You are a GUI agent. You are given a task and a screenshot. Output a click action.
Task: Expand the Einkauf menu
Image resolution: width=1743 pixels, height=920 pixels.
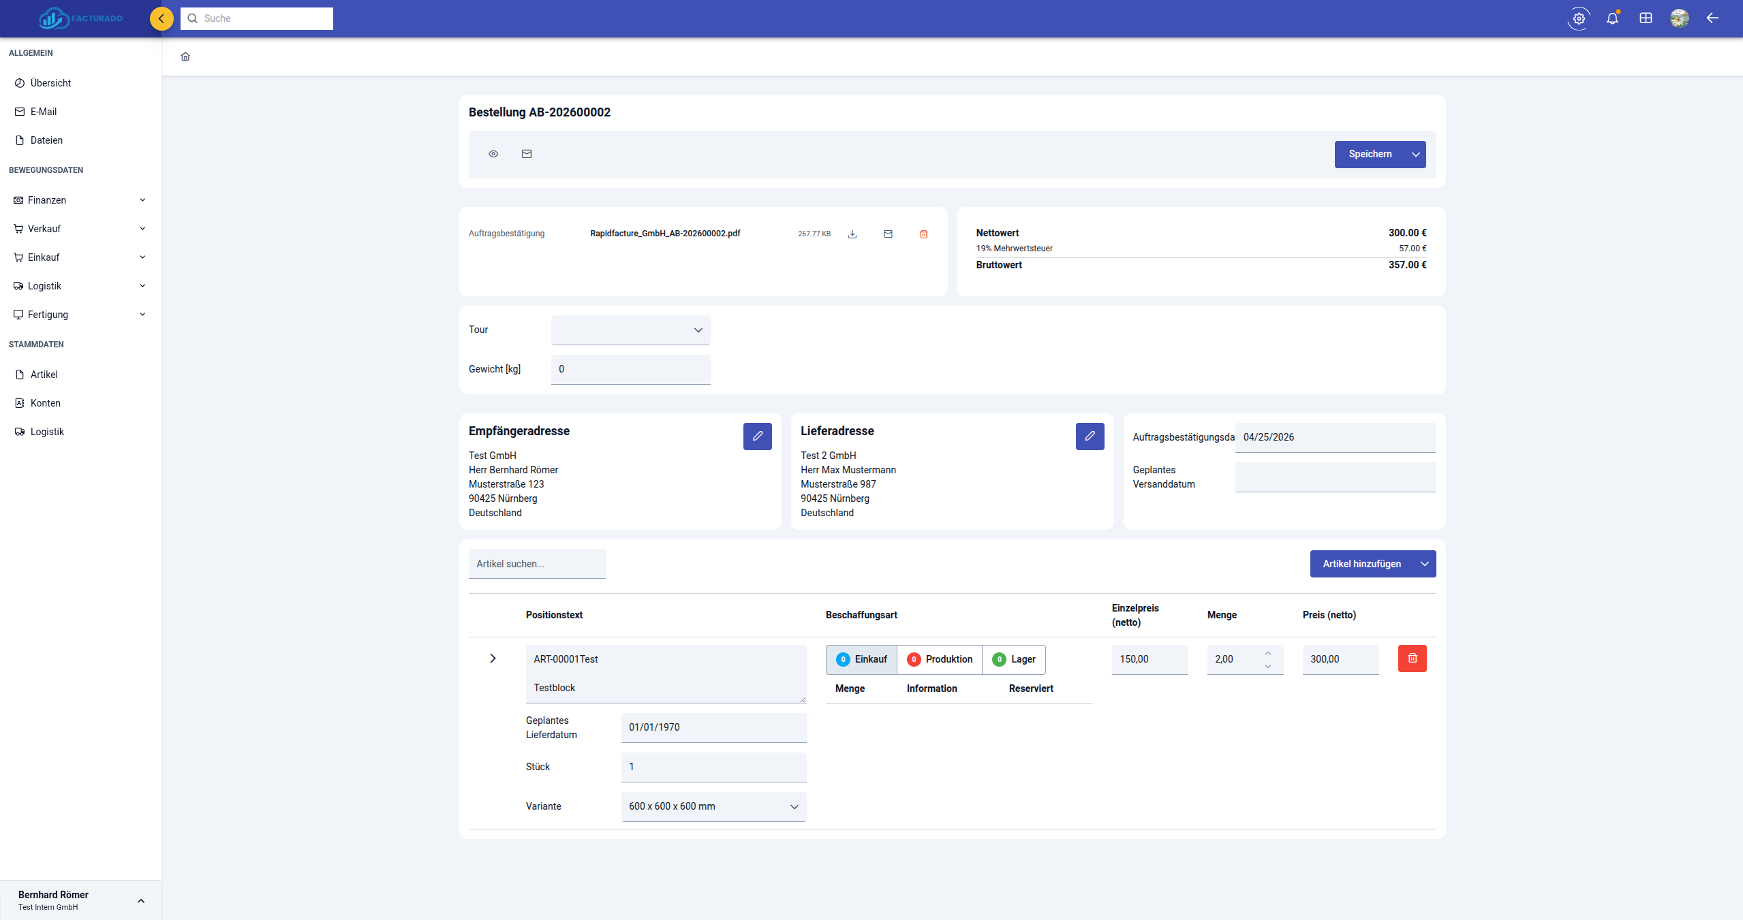click(80, 257)
